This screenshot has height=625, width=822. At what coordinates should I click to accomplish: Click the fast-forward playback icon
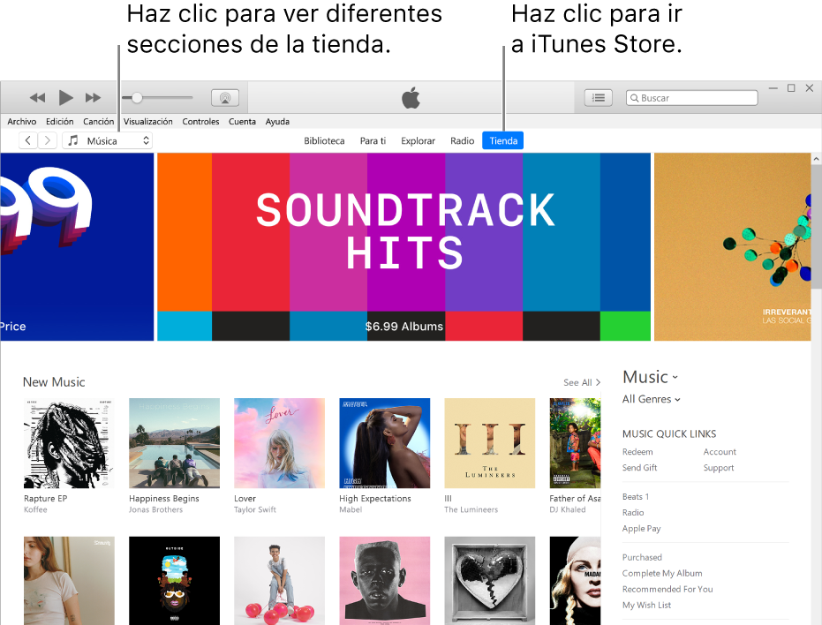click(x=94, y=97)
